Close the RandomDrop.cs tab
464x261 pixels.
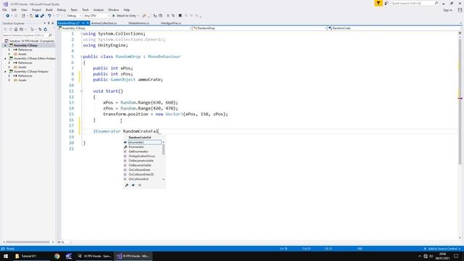pyautogui.click(x=88, y=23)
